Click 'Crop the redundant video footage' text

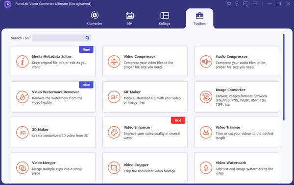149,171
